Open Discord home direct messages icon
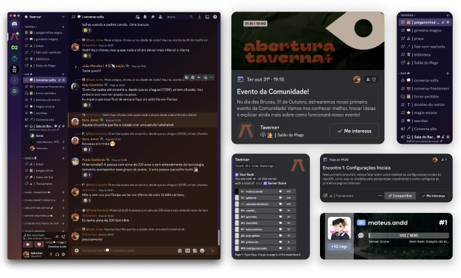 [14, 24]
